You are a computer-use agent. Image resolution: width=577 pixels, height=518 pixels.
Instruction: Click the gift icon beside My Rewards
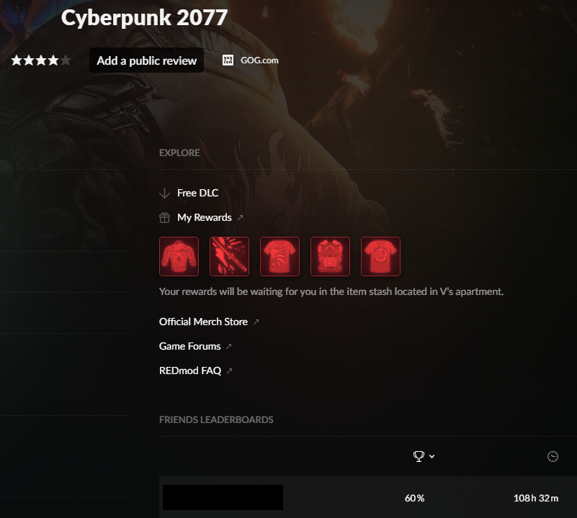164,218
